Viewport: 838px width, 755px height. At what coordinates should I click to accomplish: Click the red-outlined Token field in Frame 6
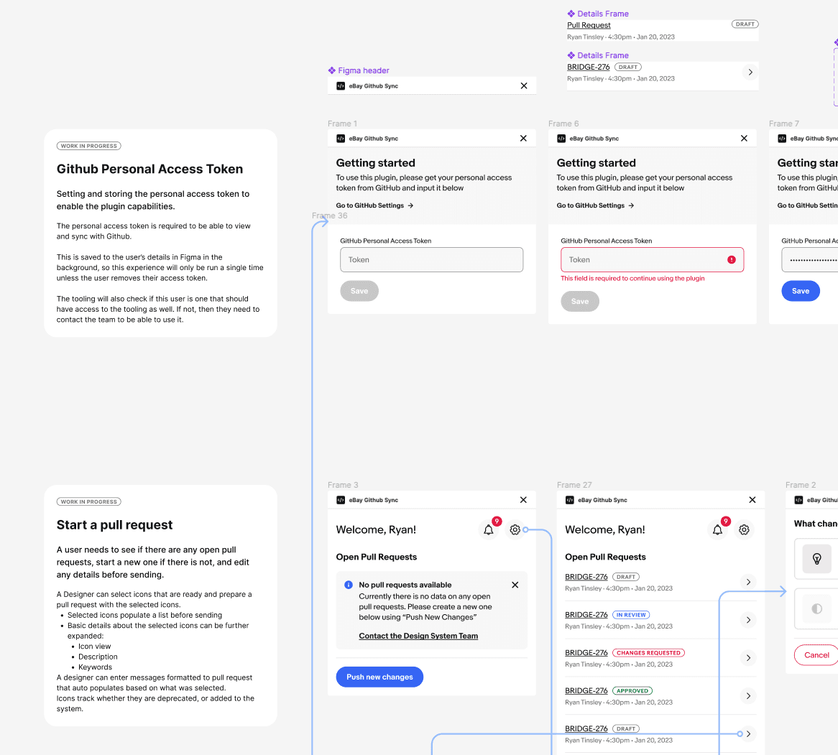(x=652, y=259)
